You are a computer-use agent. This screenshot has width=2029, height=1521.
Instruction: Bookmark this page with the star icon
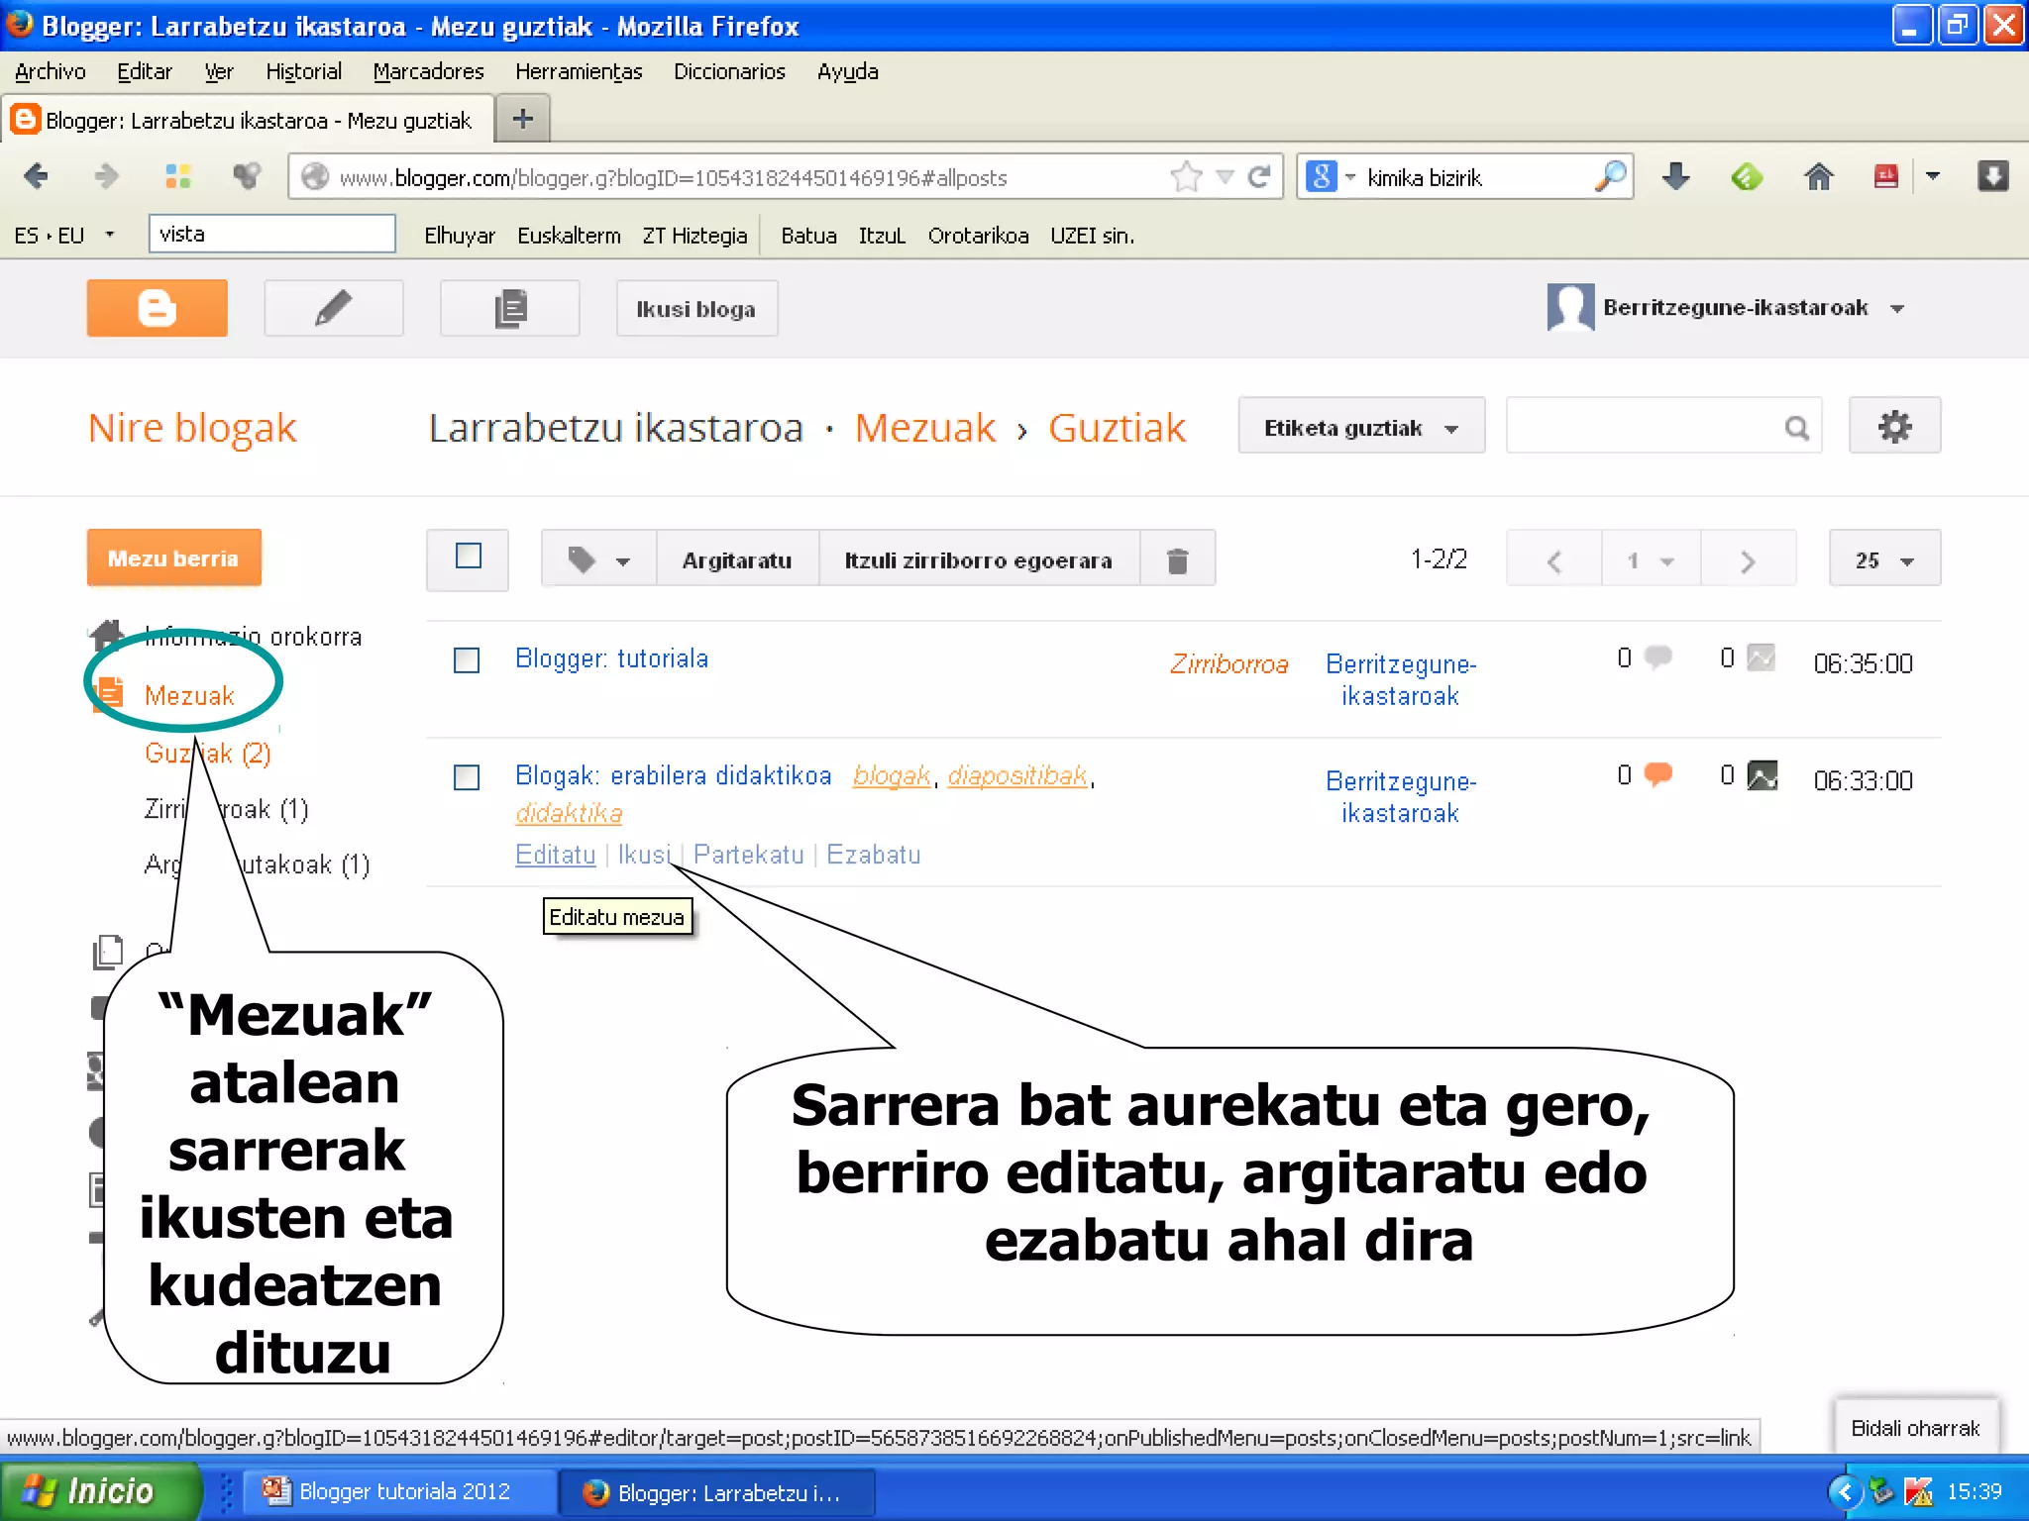click(x=1186, y=176)
